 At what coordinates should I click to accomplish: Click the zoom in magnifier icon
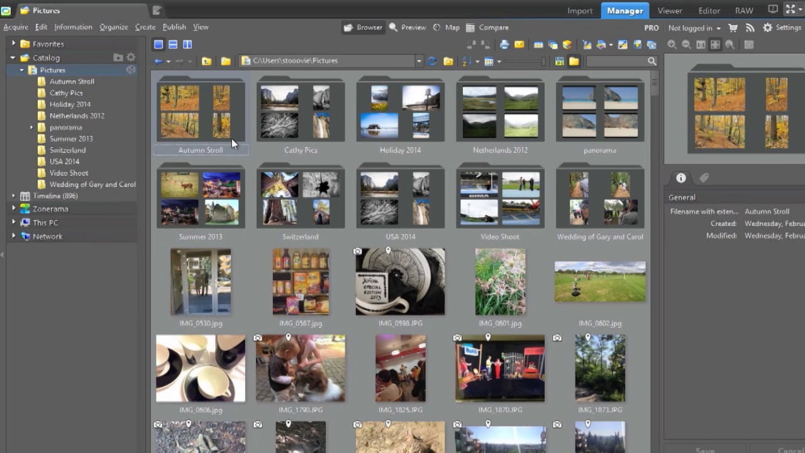click(672, 45)
